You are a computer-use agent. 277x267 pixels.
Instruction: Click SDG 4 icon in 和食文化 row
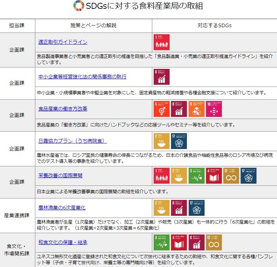(179, 242)
